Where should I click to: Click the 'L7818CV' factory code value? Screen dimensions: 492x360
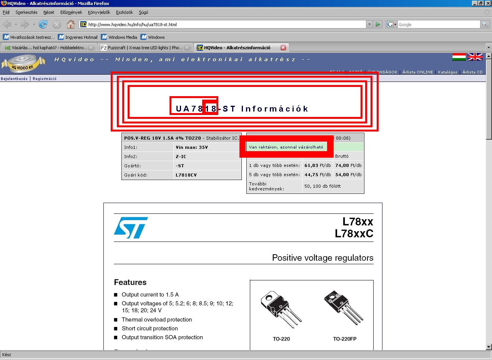pos(186,175)
